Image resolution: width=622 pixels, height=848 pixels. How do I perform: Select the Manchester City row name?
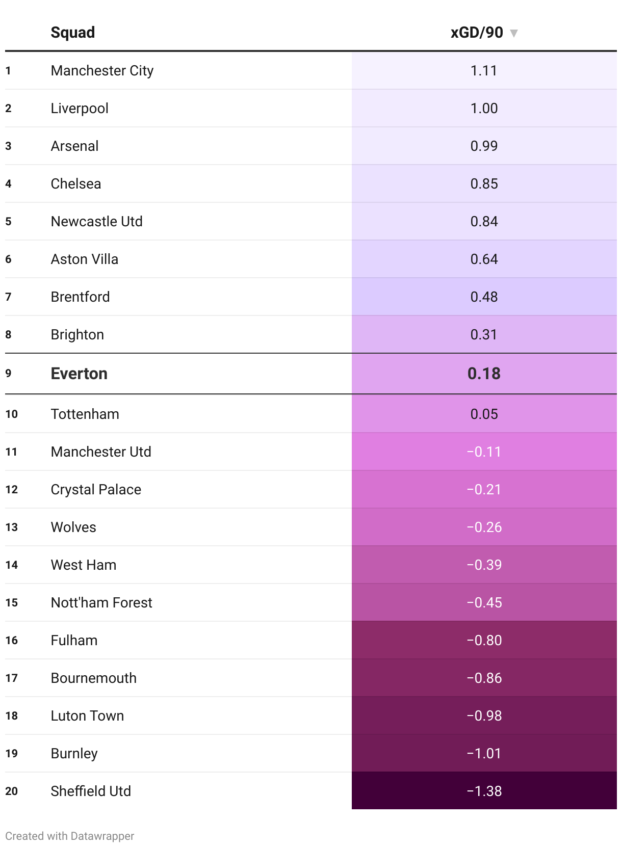[x=102, y=70]
